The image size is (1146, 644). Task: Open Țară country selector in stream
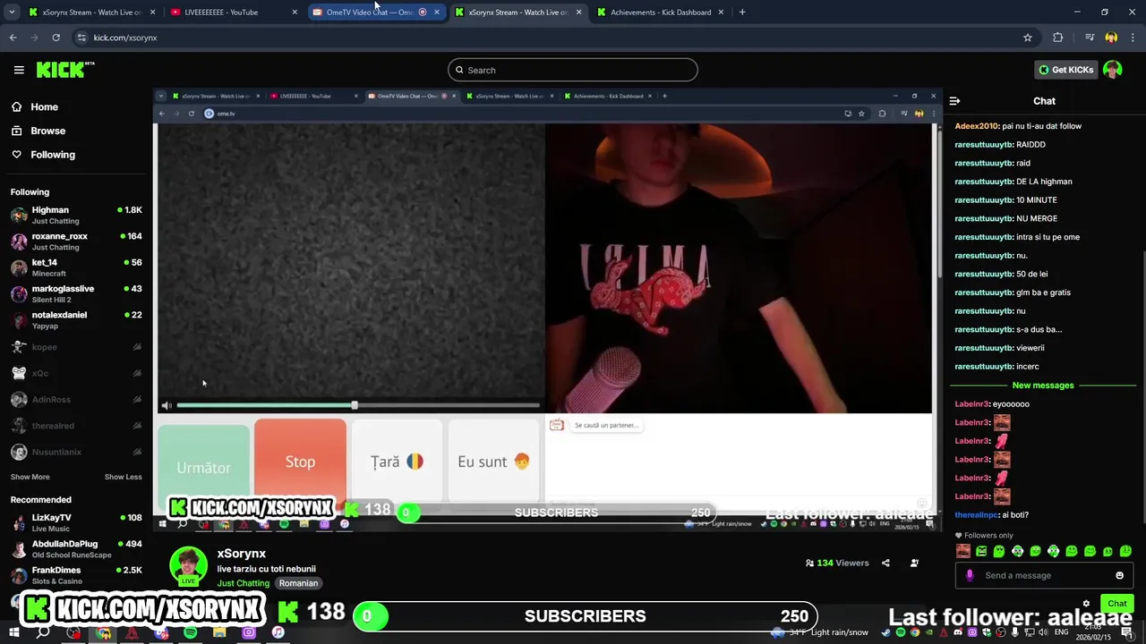(397, 462)
